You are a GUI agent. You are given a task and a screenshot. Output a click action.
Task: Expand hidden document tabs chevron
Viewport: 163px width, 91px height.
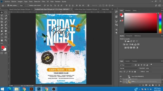(112, 9)
